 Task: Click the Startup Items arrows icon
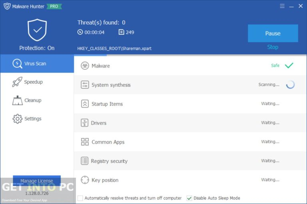85,104
